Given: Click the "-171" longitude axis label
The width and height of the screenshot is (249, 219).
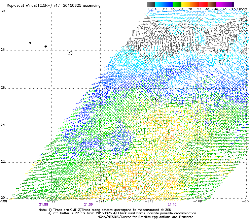Looking at the screenshot, I should click(149, 201).
